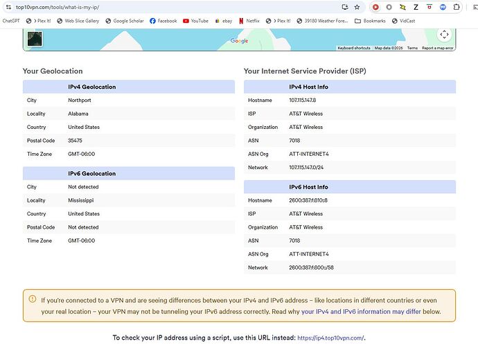This screenshot has width=478, height=350.
Task: Open the first Plex It! bookmark
Action: [39, 21]
